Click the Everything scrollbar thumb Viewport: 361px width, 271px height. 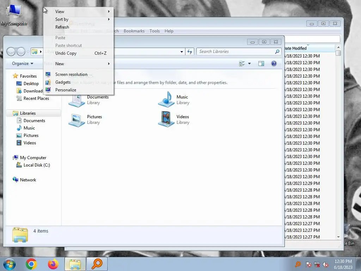[x=338, y=53]
